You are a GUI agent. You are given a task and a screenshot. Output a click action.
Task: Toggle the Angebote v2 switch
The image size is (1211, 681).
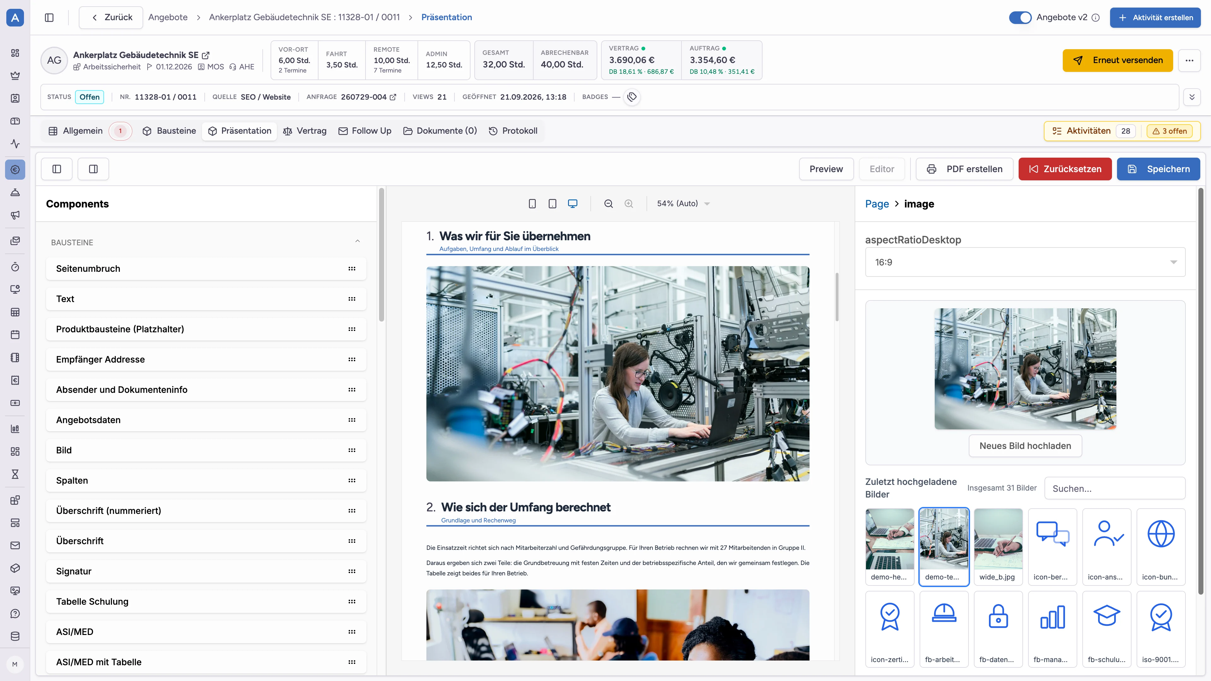pos(1020,17)
